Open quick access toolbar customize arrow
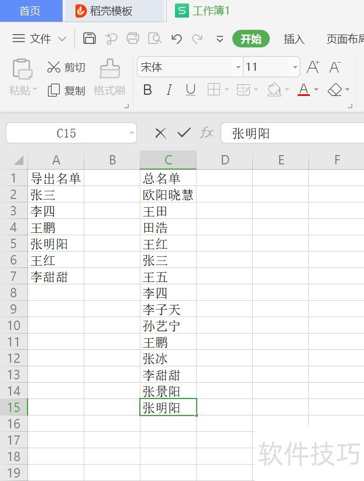Screen dimensions: 364x481 (x=220, y=39)
